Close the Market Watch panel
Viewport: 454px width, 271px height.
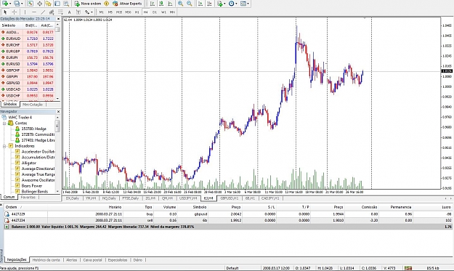58,19
